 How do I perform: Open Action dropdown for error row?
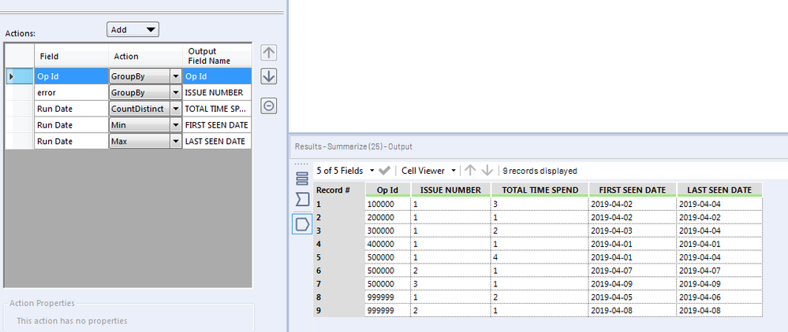(x=175, y=92)
